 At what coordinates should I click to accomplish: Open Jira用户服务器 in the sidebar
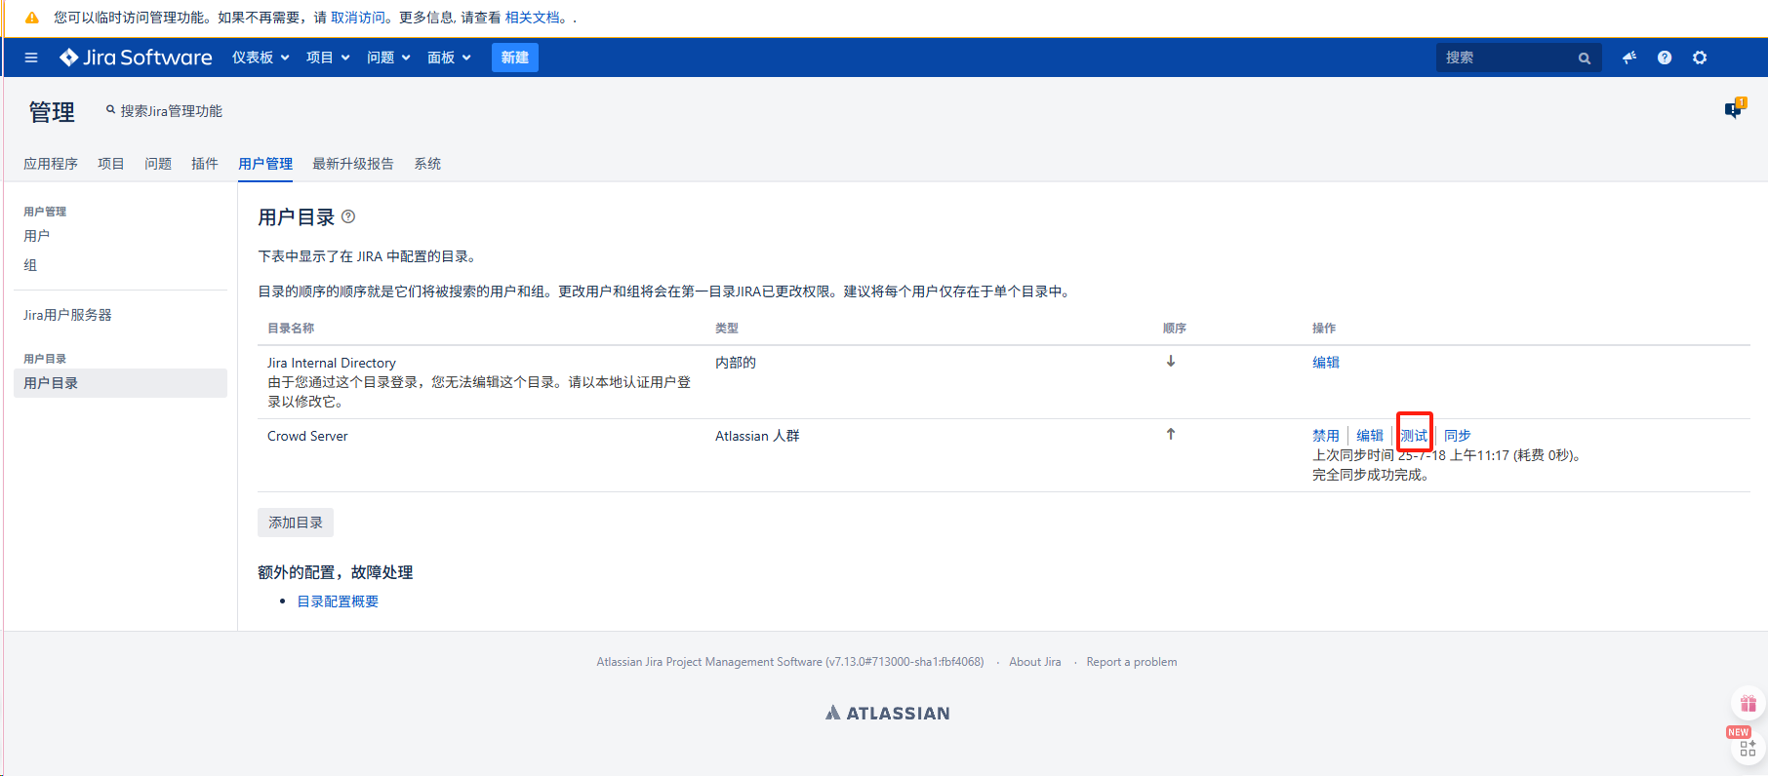[x=67, y=315]
